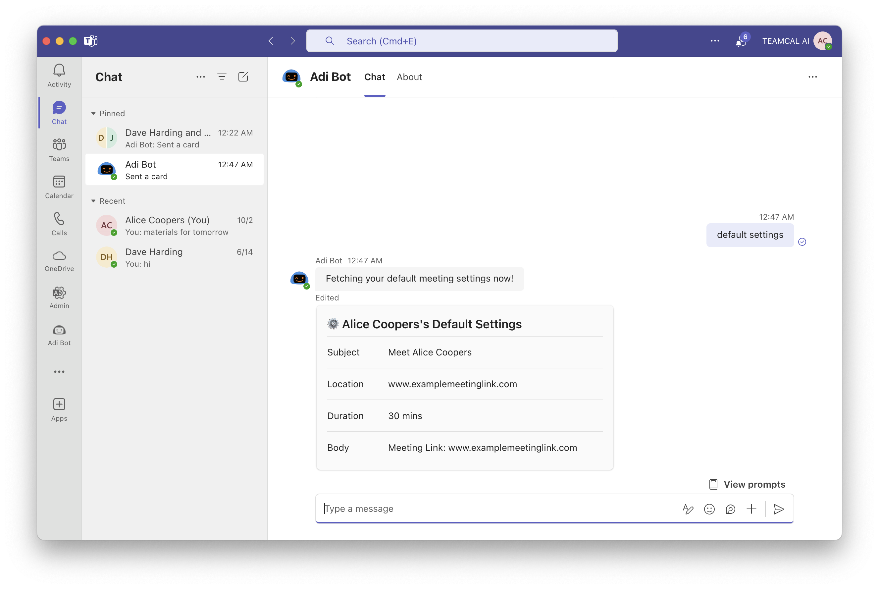The height and width of the screenshot is (589, 879).
Task: Open the Calendar app in sidebar
Action: pos(59,187)
